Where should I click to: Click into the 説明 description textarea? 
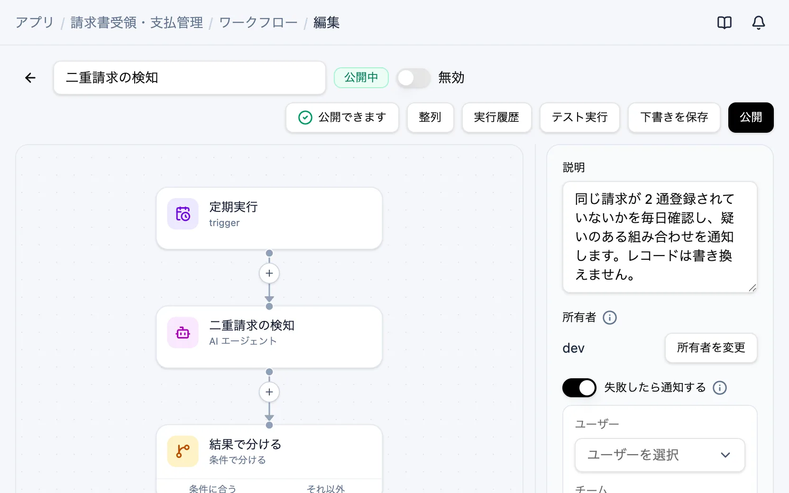pyautogui.click(x=660, y=237)
